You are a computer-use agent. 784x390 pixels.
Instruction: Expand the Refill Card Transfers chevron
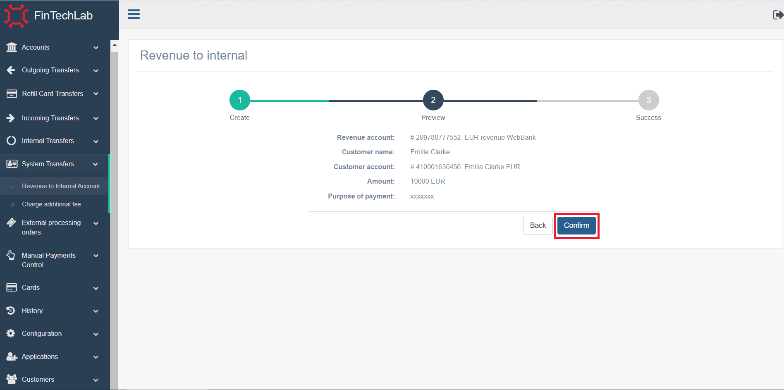click(x=96, y=94)
